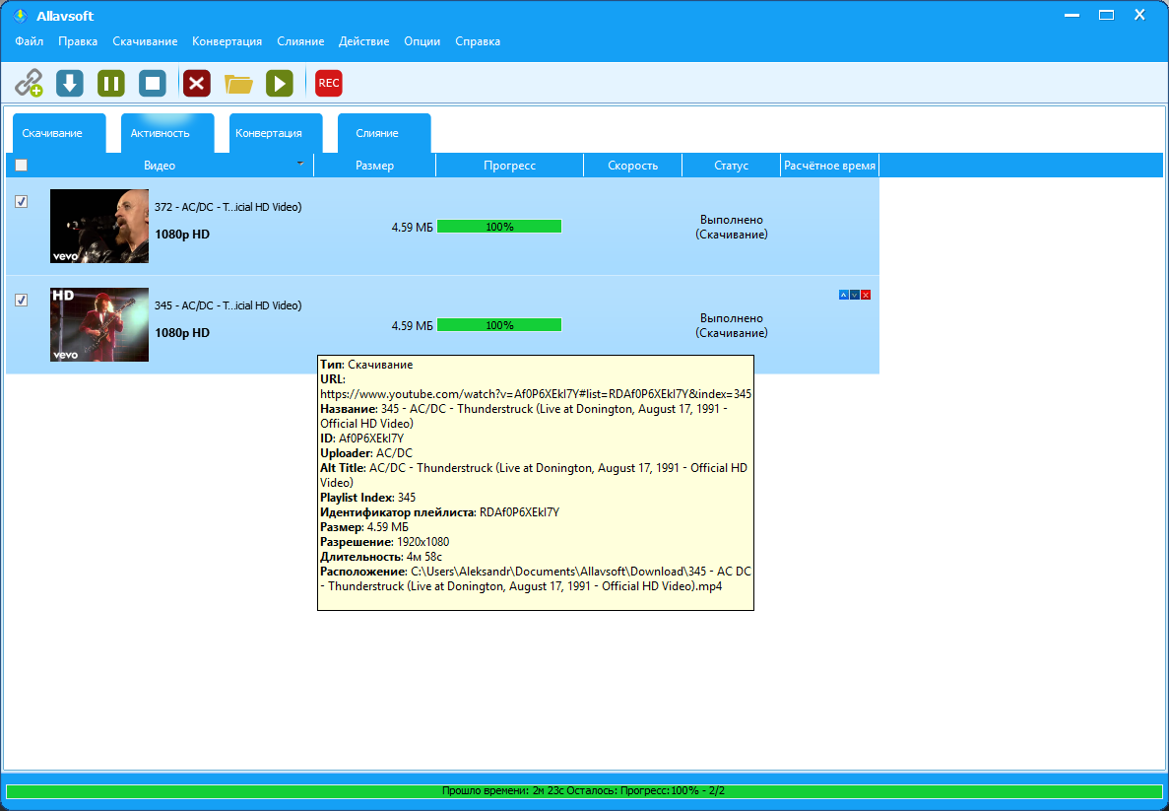Uncheck the 345 - AC/DC video checkbox
Screen dimensions: 1169x811
click(21, 300)
